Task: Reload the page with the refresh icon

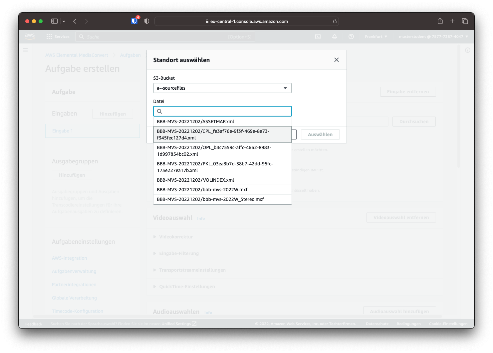Action: point(335,21)
